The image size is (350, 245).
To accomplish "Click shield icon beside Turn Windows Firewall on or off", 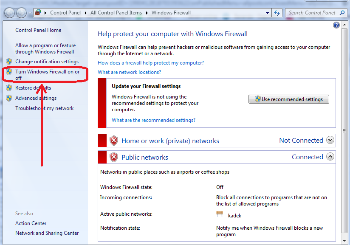I will click(x=9, y=72).
